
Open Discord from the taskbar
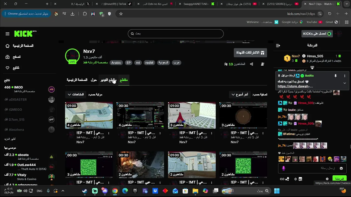point(105,191)
